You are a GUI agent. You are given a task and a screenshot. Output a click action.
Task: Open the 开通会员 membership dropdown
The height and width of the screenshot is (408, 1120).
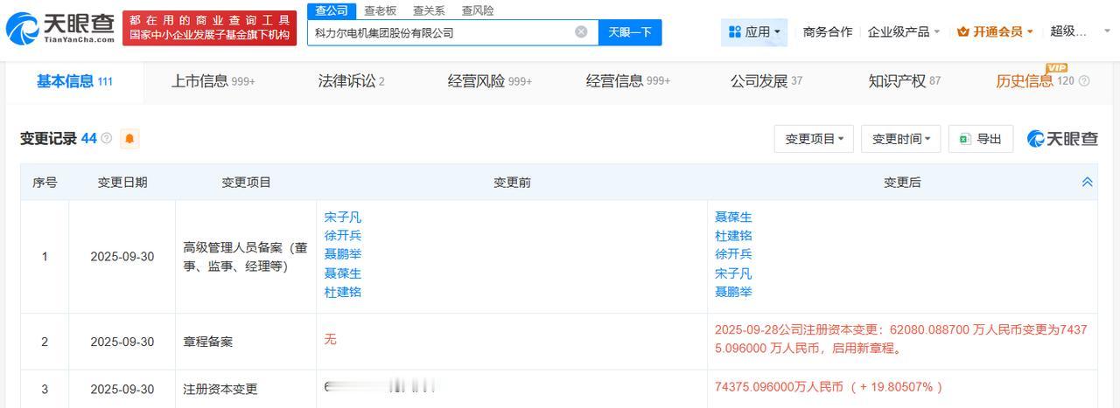click(x=995, y=31)
